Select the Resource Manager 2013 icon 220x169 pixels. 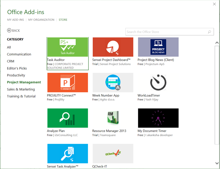pyautogui.click(x=113, y=118)
